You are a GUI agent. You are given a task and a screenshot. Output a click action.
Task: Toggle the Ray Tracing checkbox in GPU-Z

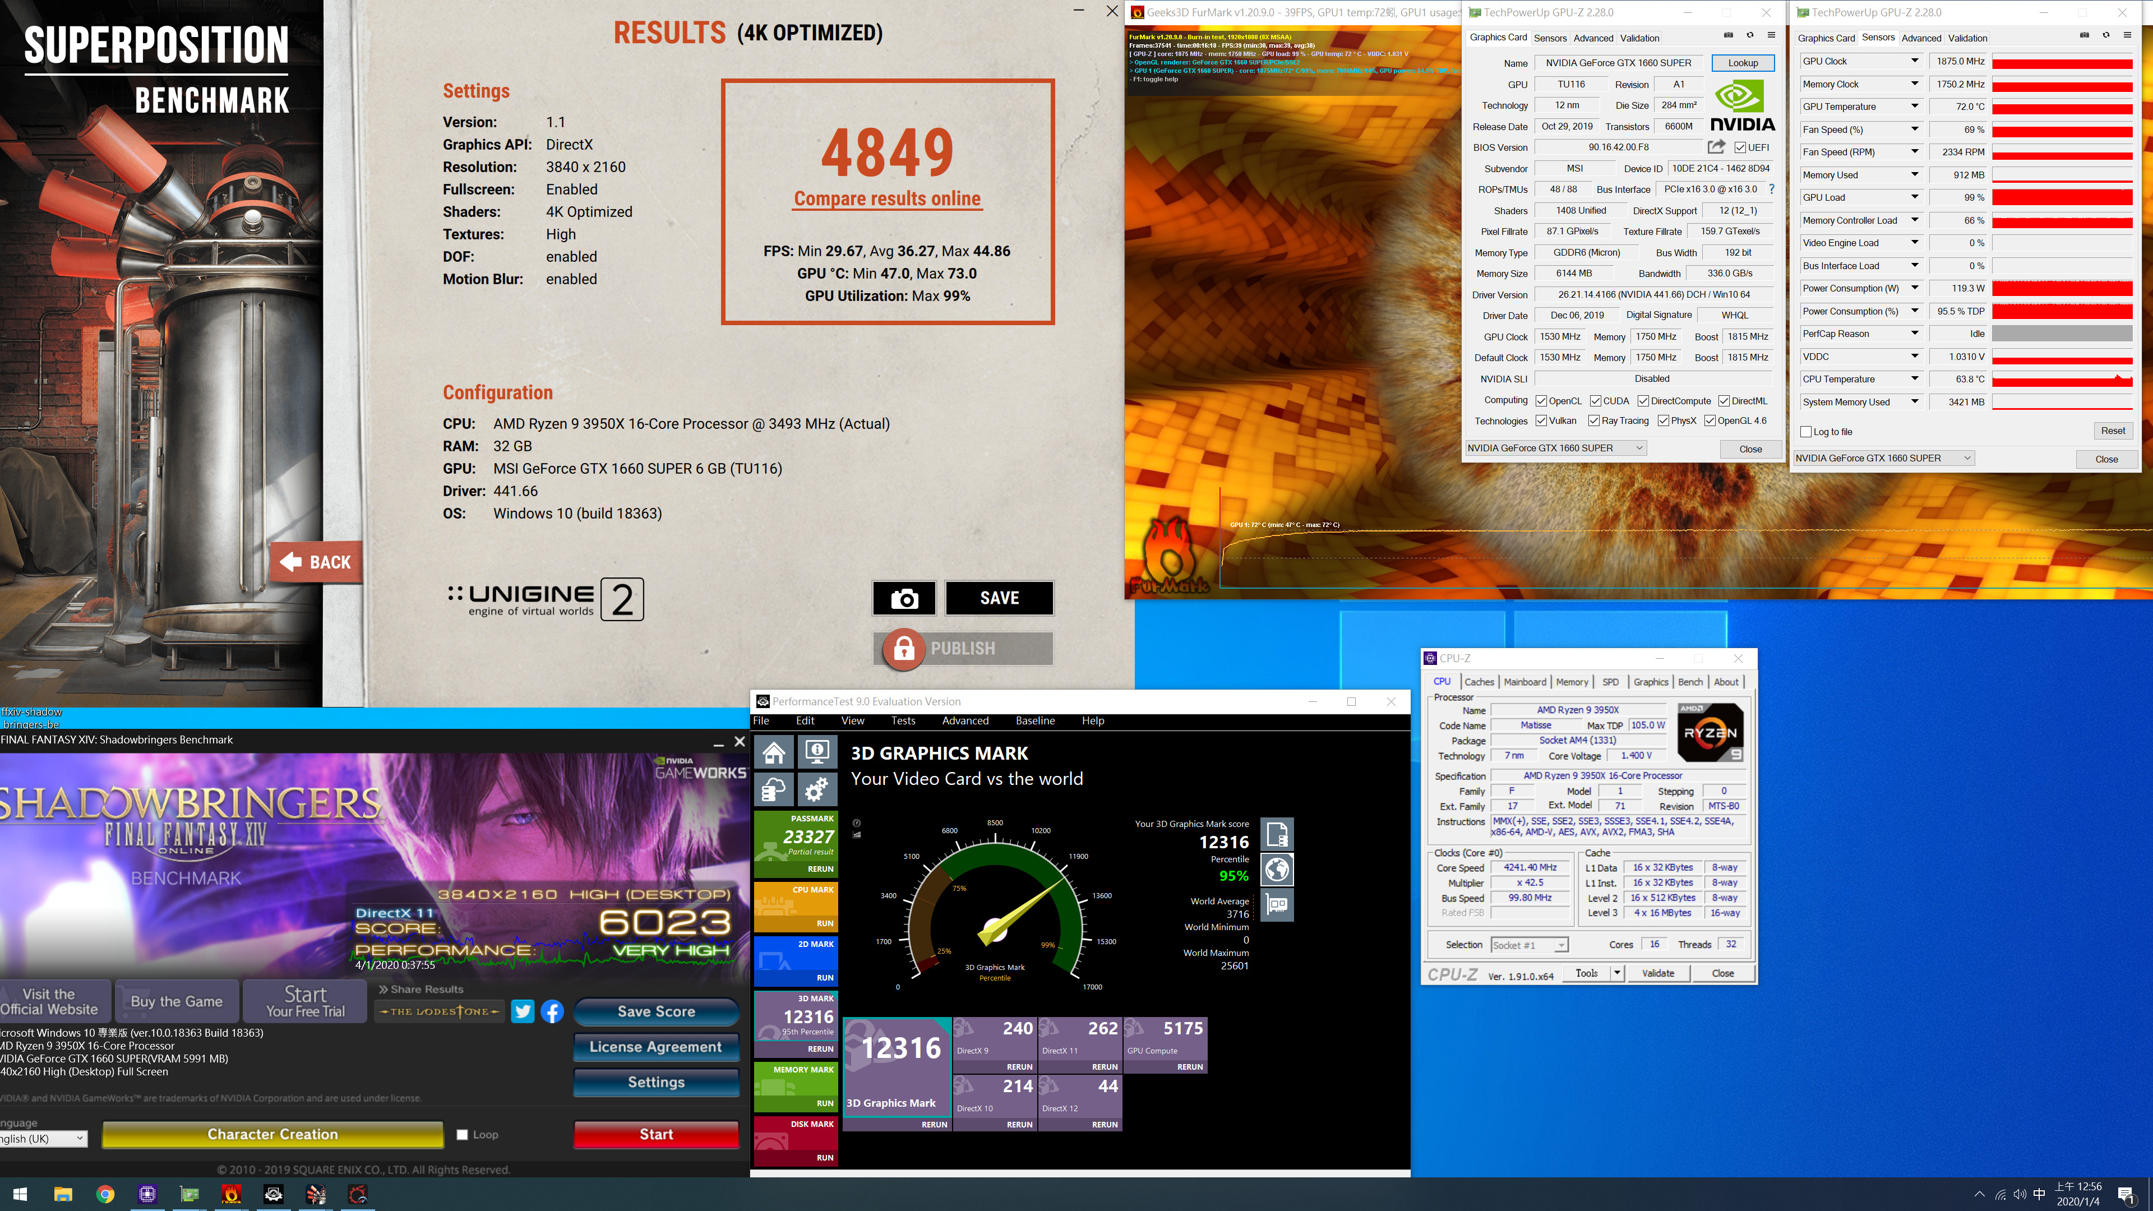[x=1594, y=421]
